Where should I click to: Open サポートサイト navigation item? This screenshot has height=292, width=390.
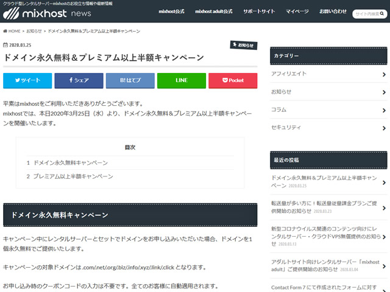pyautogui.click(x=259, y=12)
